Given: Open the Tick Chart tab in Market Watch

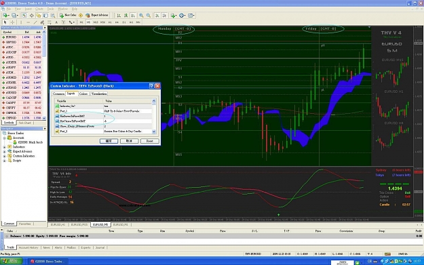Looking at the screenshot, I should pos(24,123).
